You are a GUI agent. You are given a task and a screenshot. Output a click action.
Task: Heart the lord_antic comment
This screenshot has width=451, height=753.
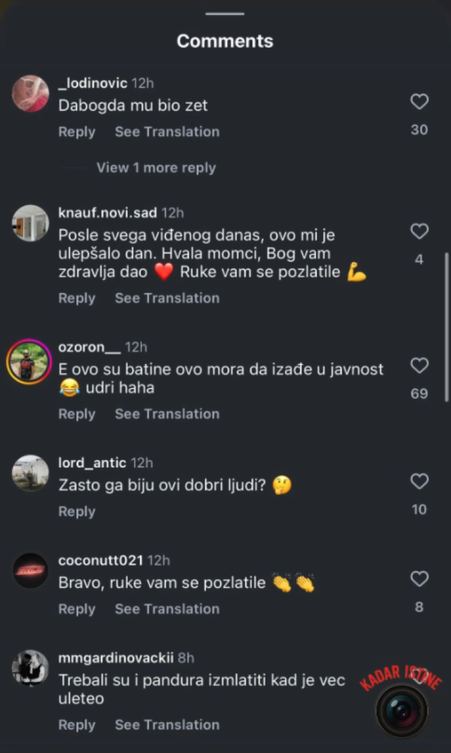click(x=419, y=481)
